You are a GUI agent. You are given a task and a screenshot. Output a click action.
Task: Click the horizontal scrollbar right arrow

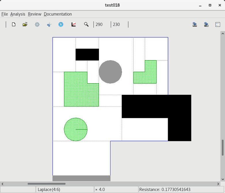pyautogui.click(x=218, y=184)
